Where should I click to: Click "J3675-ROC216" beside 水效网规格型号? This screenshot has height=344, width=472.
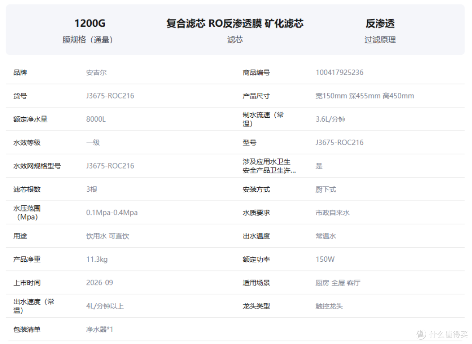[110, 166]
